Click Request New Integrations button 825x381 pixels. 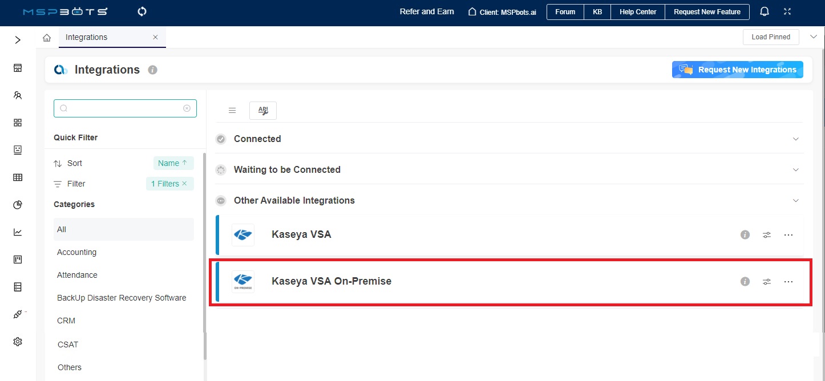[738, 70]
